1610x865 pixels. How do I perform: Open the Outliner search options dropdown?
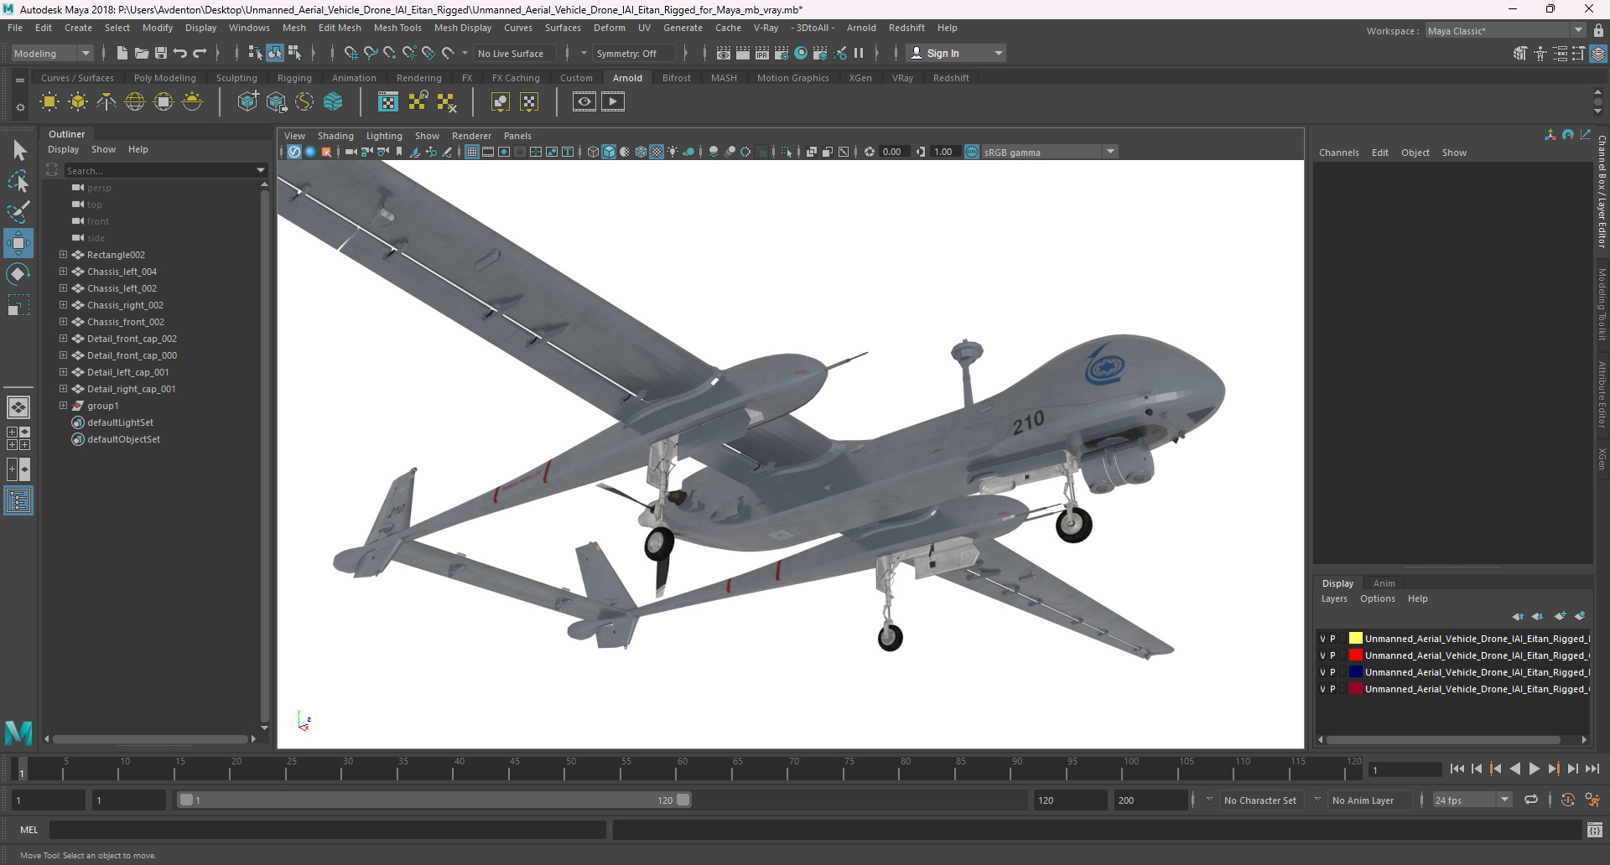point(261,170)
